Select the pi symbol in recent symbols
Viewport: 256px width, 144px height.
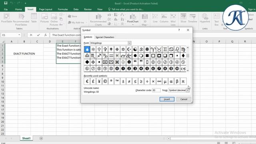[x=183, y=81]
